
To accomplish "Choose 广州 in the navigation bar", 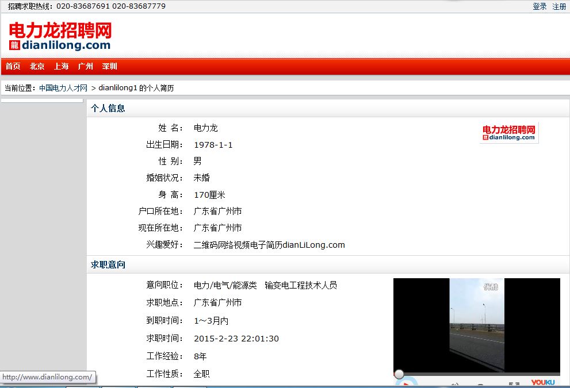I will pos(86,66).
